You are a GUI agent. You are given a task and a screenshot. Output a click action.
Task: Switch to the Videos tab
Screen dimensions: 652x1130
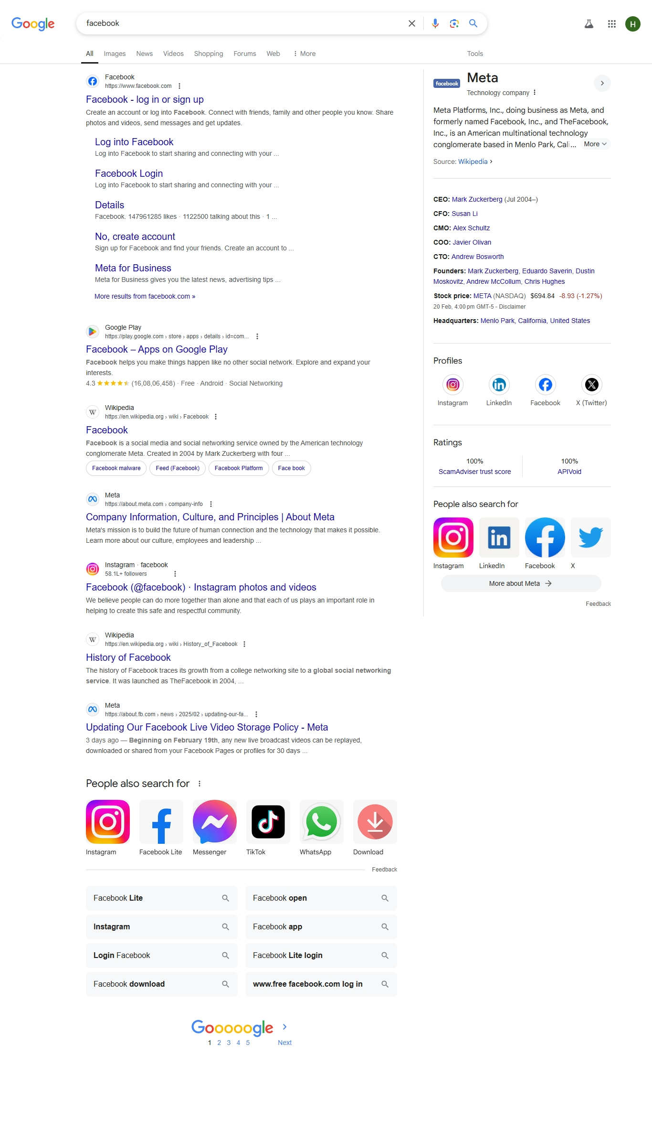click(x=173, y=54)
